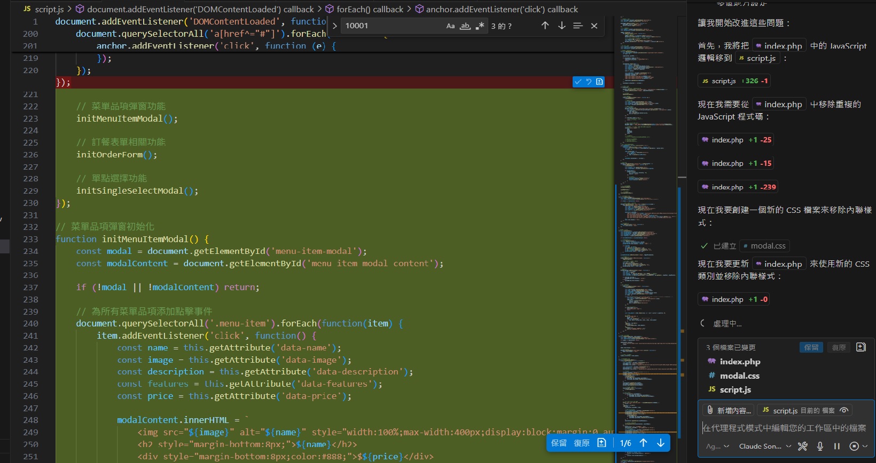Toggle Match Case in find box

pos(450,26)
